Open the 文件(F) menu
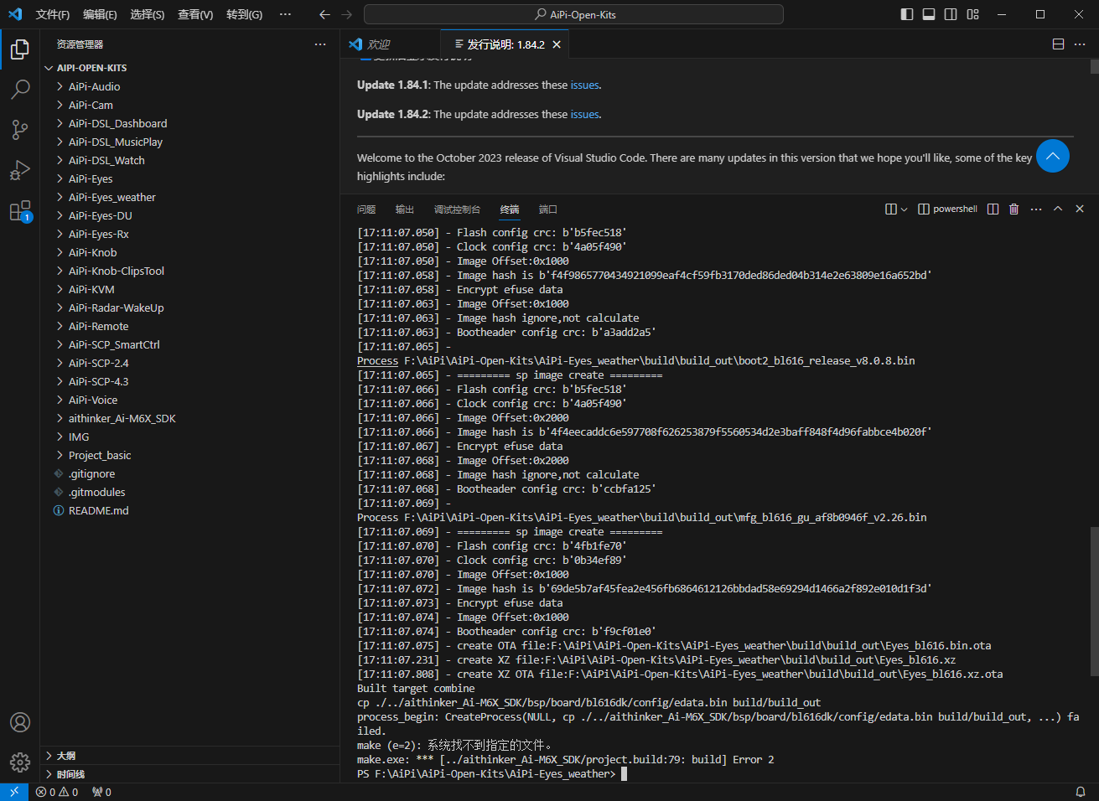 [53, 14]
